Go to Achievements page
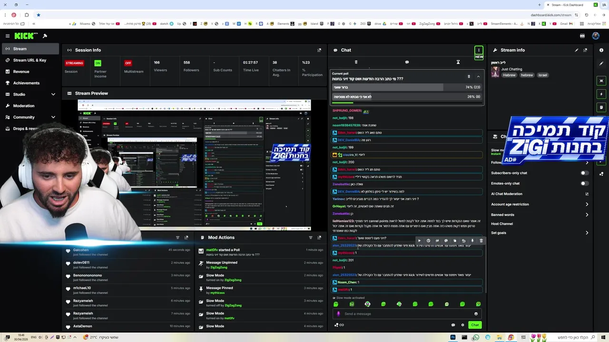Viewport: 609px width, 342px height. [30, 83]
